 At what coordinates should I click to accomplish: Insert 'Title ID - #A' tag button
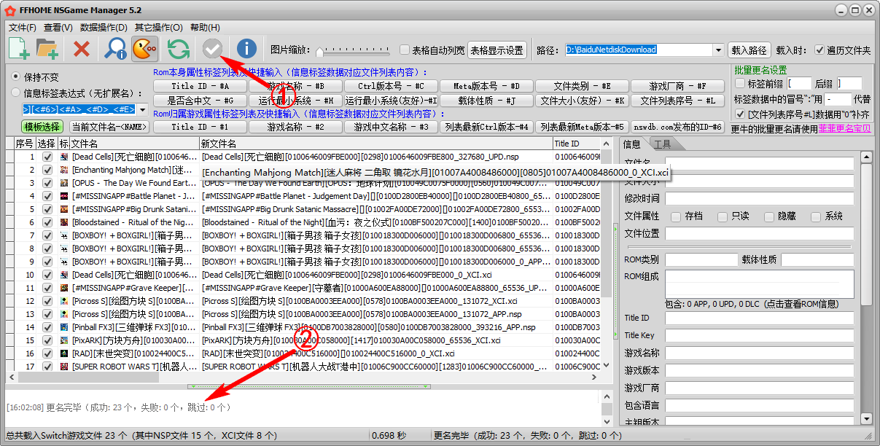click(200, 86)
